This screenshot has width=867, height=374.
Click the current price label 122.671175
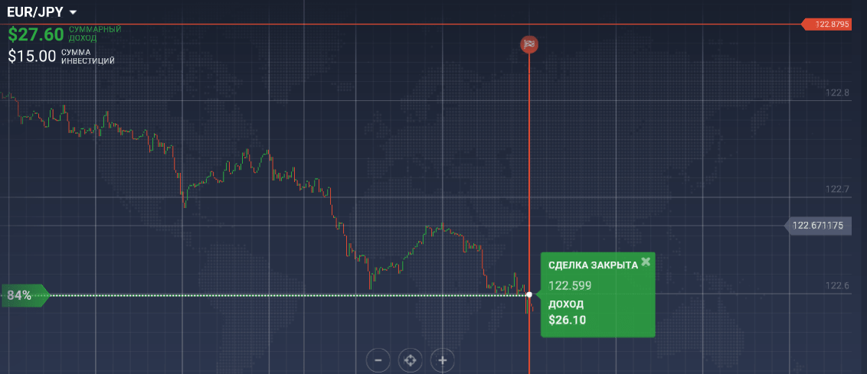(818, 226)
